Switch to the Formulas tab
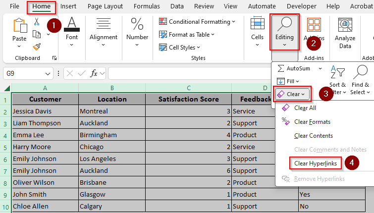 (147, 6)
